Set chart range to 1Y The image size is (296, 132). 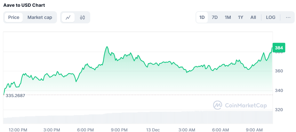(240, 17)
